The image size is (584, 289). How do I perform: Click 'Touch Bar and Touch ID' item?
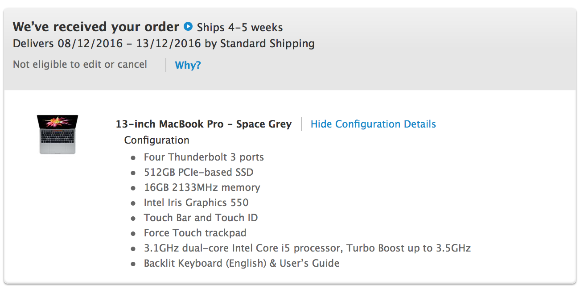[x=201, y=218]
